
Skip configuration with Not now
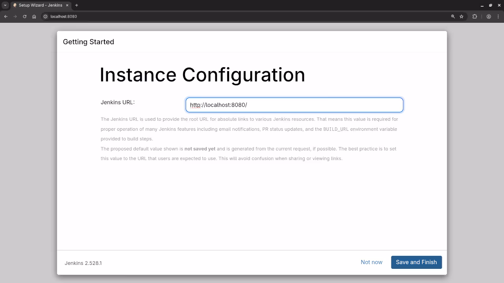[x=371, y=262]
